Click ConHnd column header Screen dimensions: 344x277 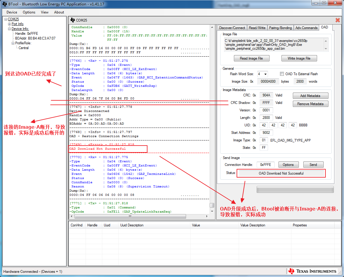click(77, 225)
